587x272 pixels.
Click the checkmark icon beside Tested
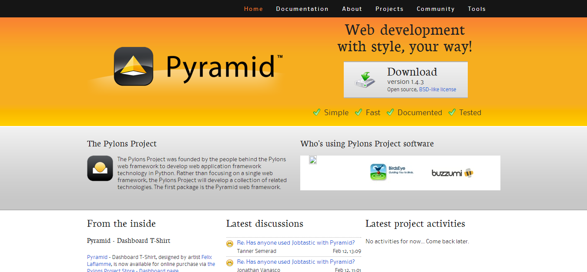click(x=452, y=112)
